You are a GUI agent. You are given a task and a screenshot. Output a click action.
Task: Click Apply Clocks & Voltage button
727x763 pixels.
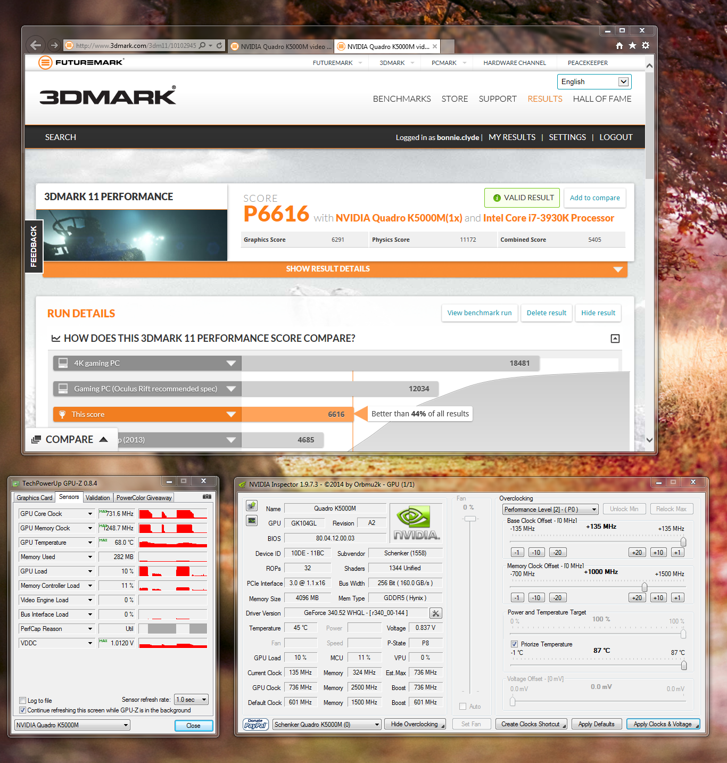pyautogui.click(x=663, y=724)
